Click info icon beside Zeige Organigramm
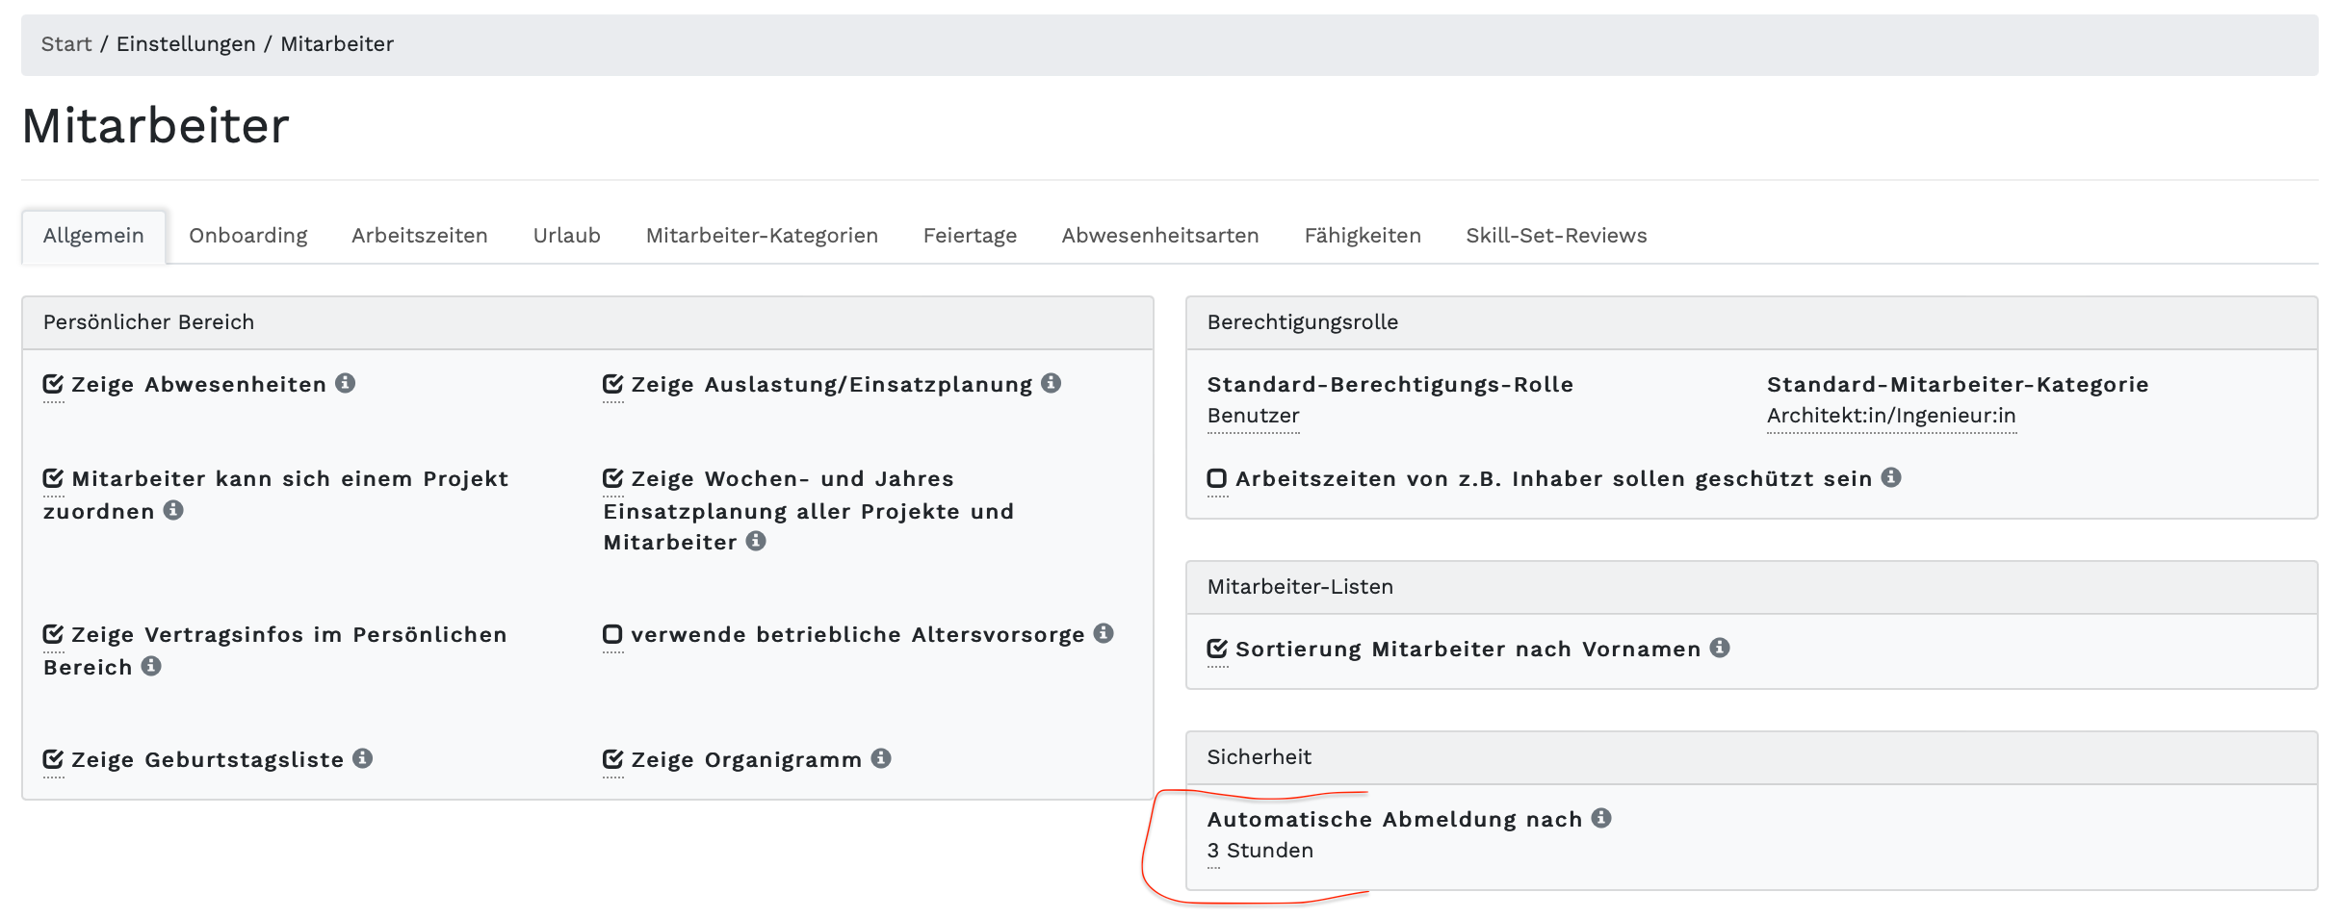2338x918 pixels. 881,758
